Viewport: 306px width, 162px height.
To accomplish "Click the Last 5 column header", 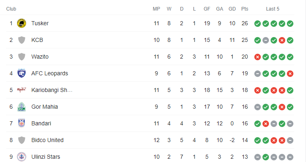I will (273, 9).
